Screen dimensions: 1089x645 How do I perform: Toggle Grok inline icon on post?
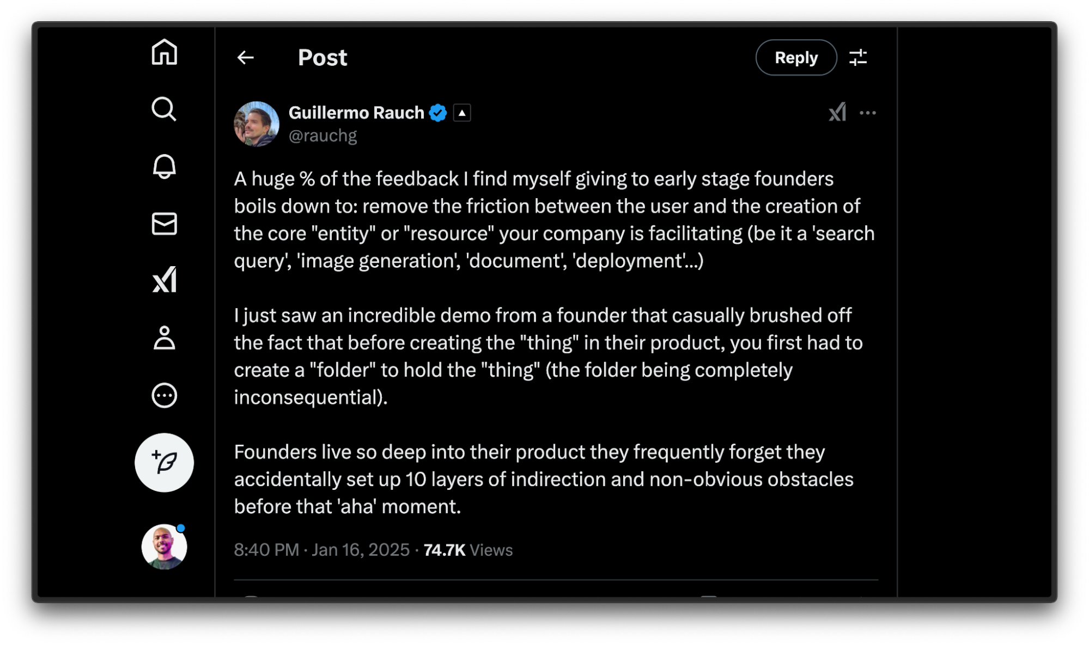[x=836, y=113]
